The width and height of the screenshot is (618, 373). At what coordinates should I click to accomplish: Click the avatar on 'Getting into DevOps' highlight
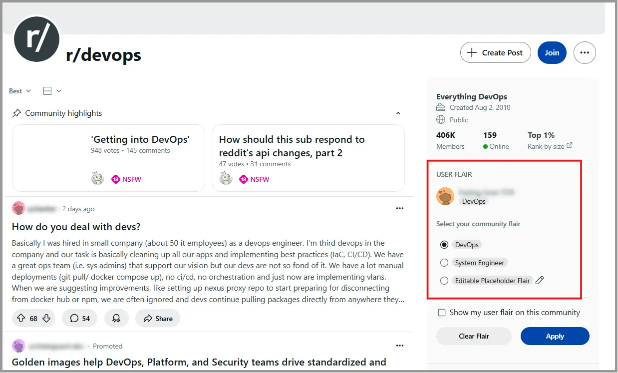(97, 178)
